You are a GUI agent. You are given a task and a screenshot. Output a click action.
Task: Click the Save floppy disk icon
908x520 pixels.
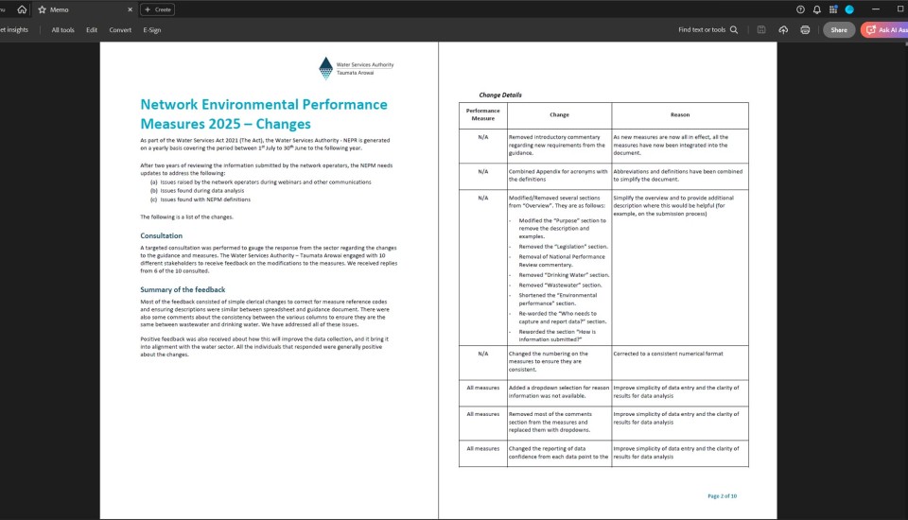coord(761,30)
